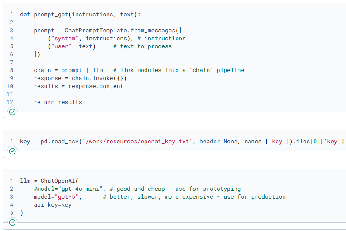
Task: Click the closing '])' on line 6
Action: pyautogui.click(x=37, y=54)
